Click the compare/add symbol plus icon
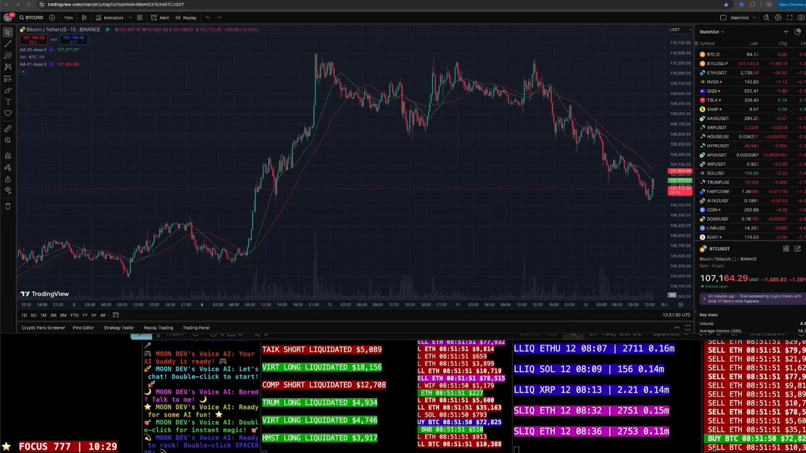Screen dimensions: 806x453 51,18
